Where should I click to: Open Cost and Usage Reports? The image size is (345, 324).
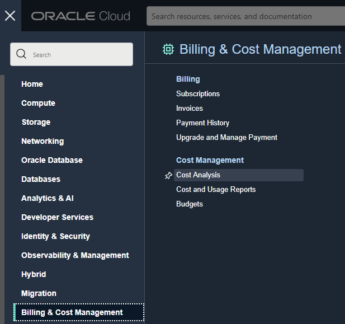216,190
